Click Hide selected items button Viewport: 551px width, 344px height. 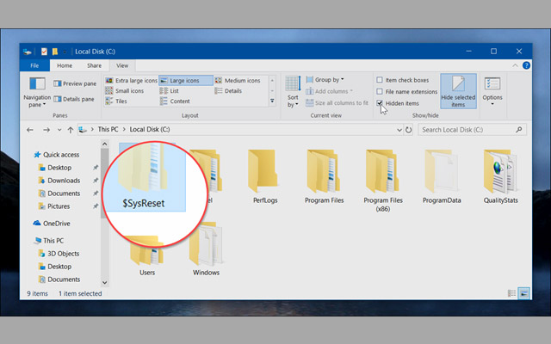[457, 89]
